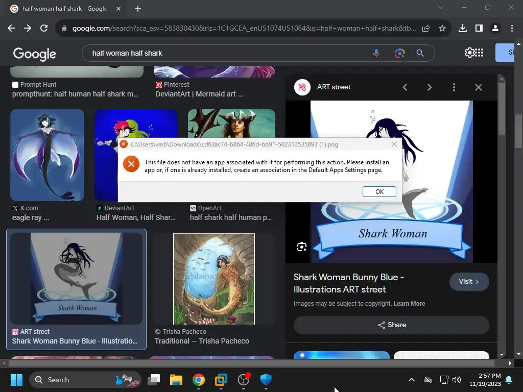Image resolution: width=523 pixels, height=392 pixels.
Task: Open the volume control in tray
Action: coord(456,380)
